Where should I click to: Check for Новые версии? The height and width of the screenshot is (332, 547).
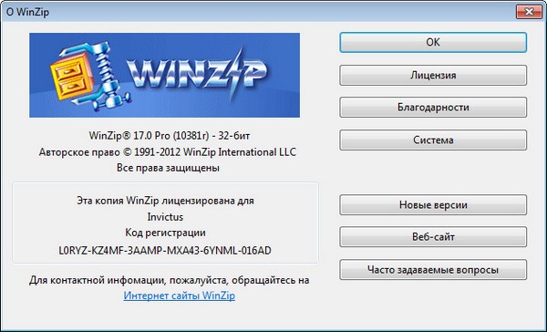pos(433,205)
